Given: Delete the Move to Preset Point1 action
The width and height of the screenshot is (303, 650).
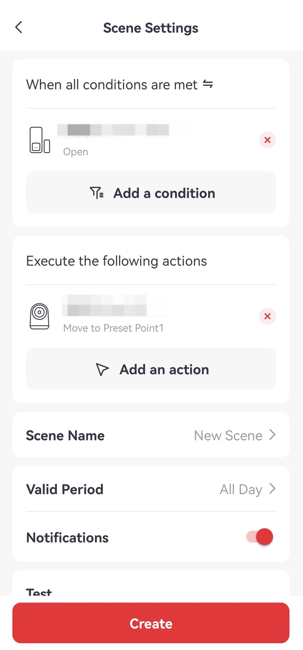Looking at the screenshot, I should click(267, 316).
